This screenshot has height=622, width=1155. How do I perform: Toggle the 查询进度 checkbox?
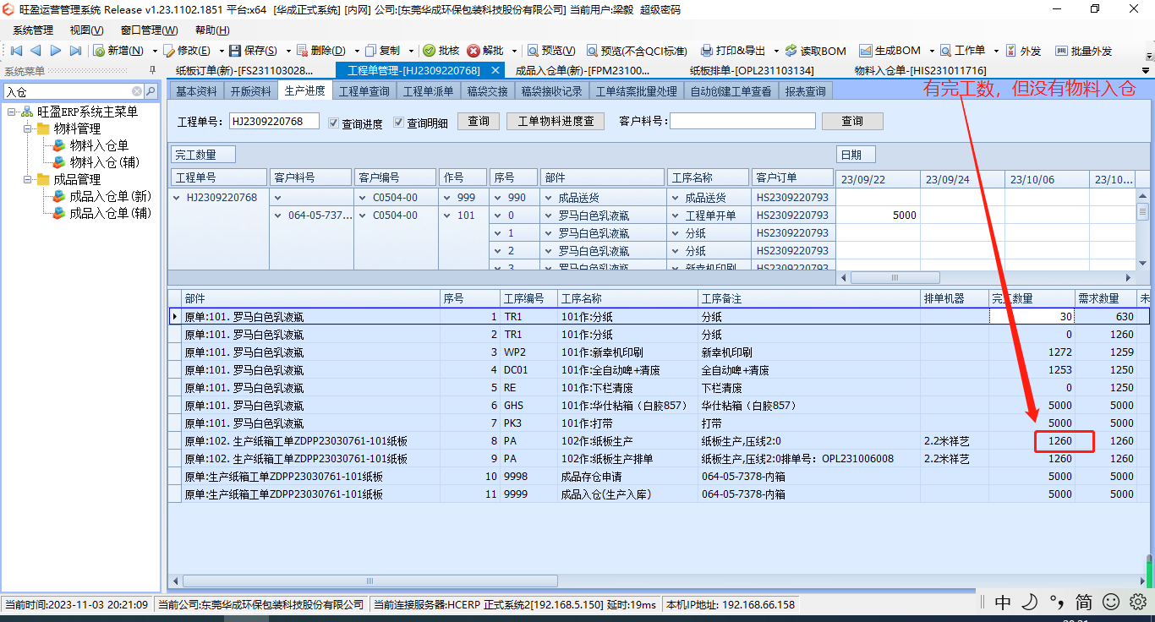coord(333,123)
